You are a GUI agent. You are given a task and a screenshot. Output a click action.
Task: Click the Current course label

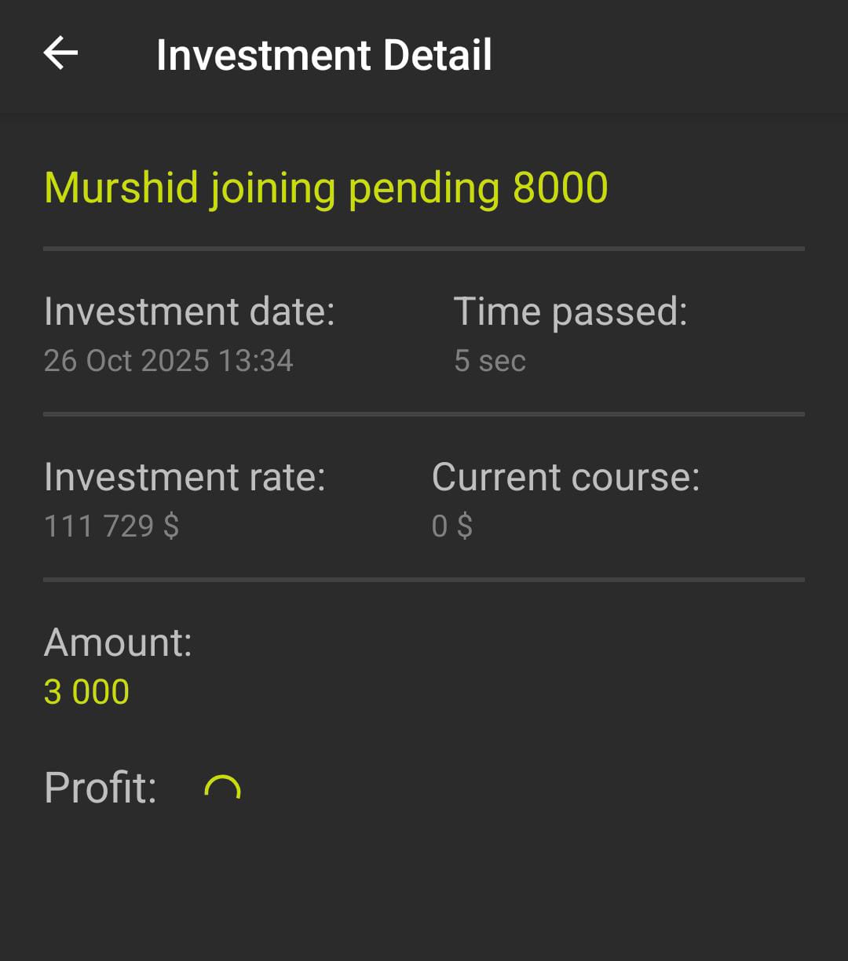tap(565, 477)
